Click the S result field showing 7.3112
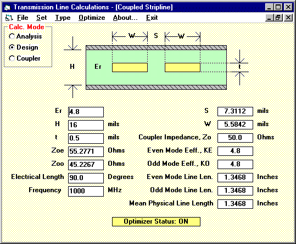This screenshot has width=296, height=244. [x=235, y=111]
